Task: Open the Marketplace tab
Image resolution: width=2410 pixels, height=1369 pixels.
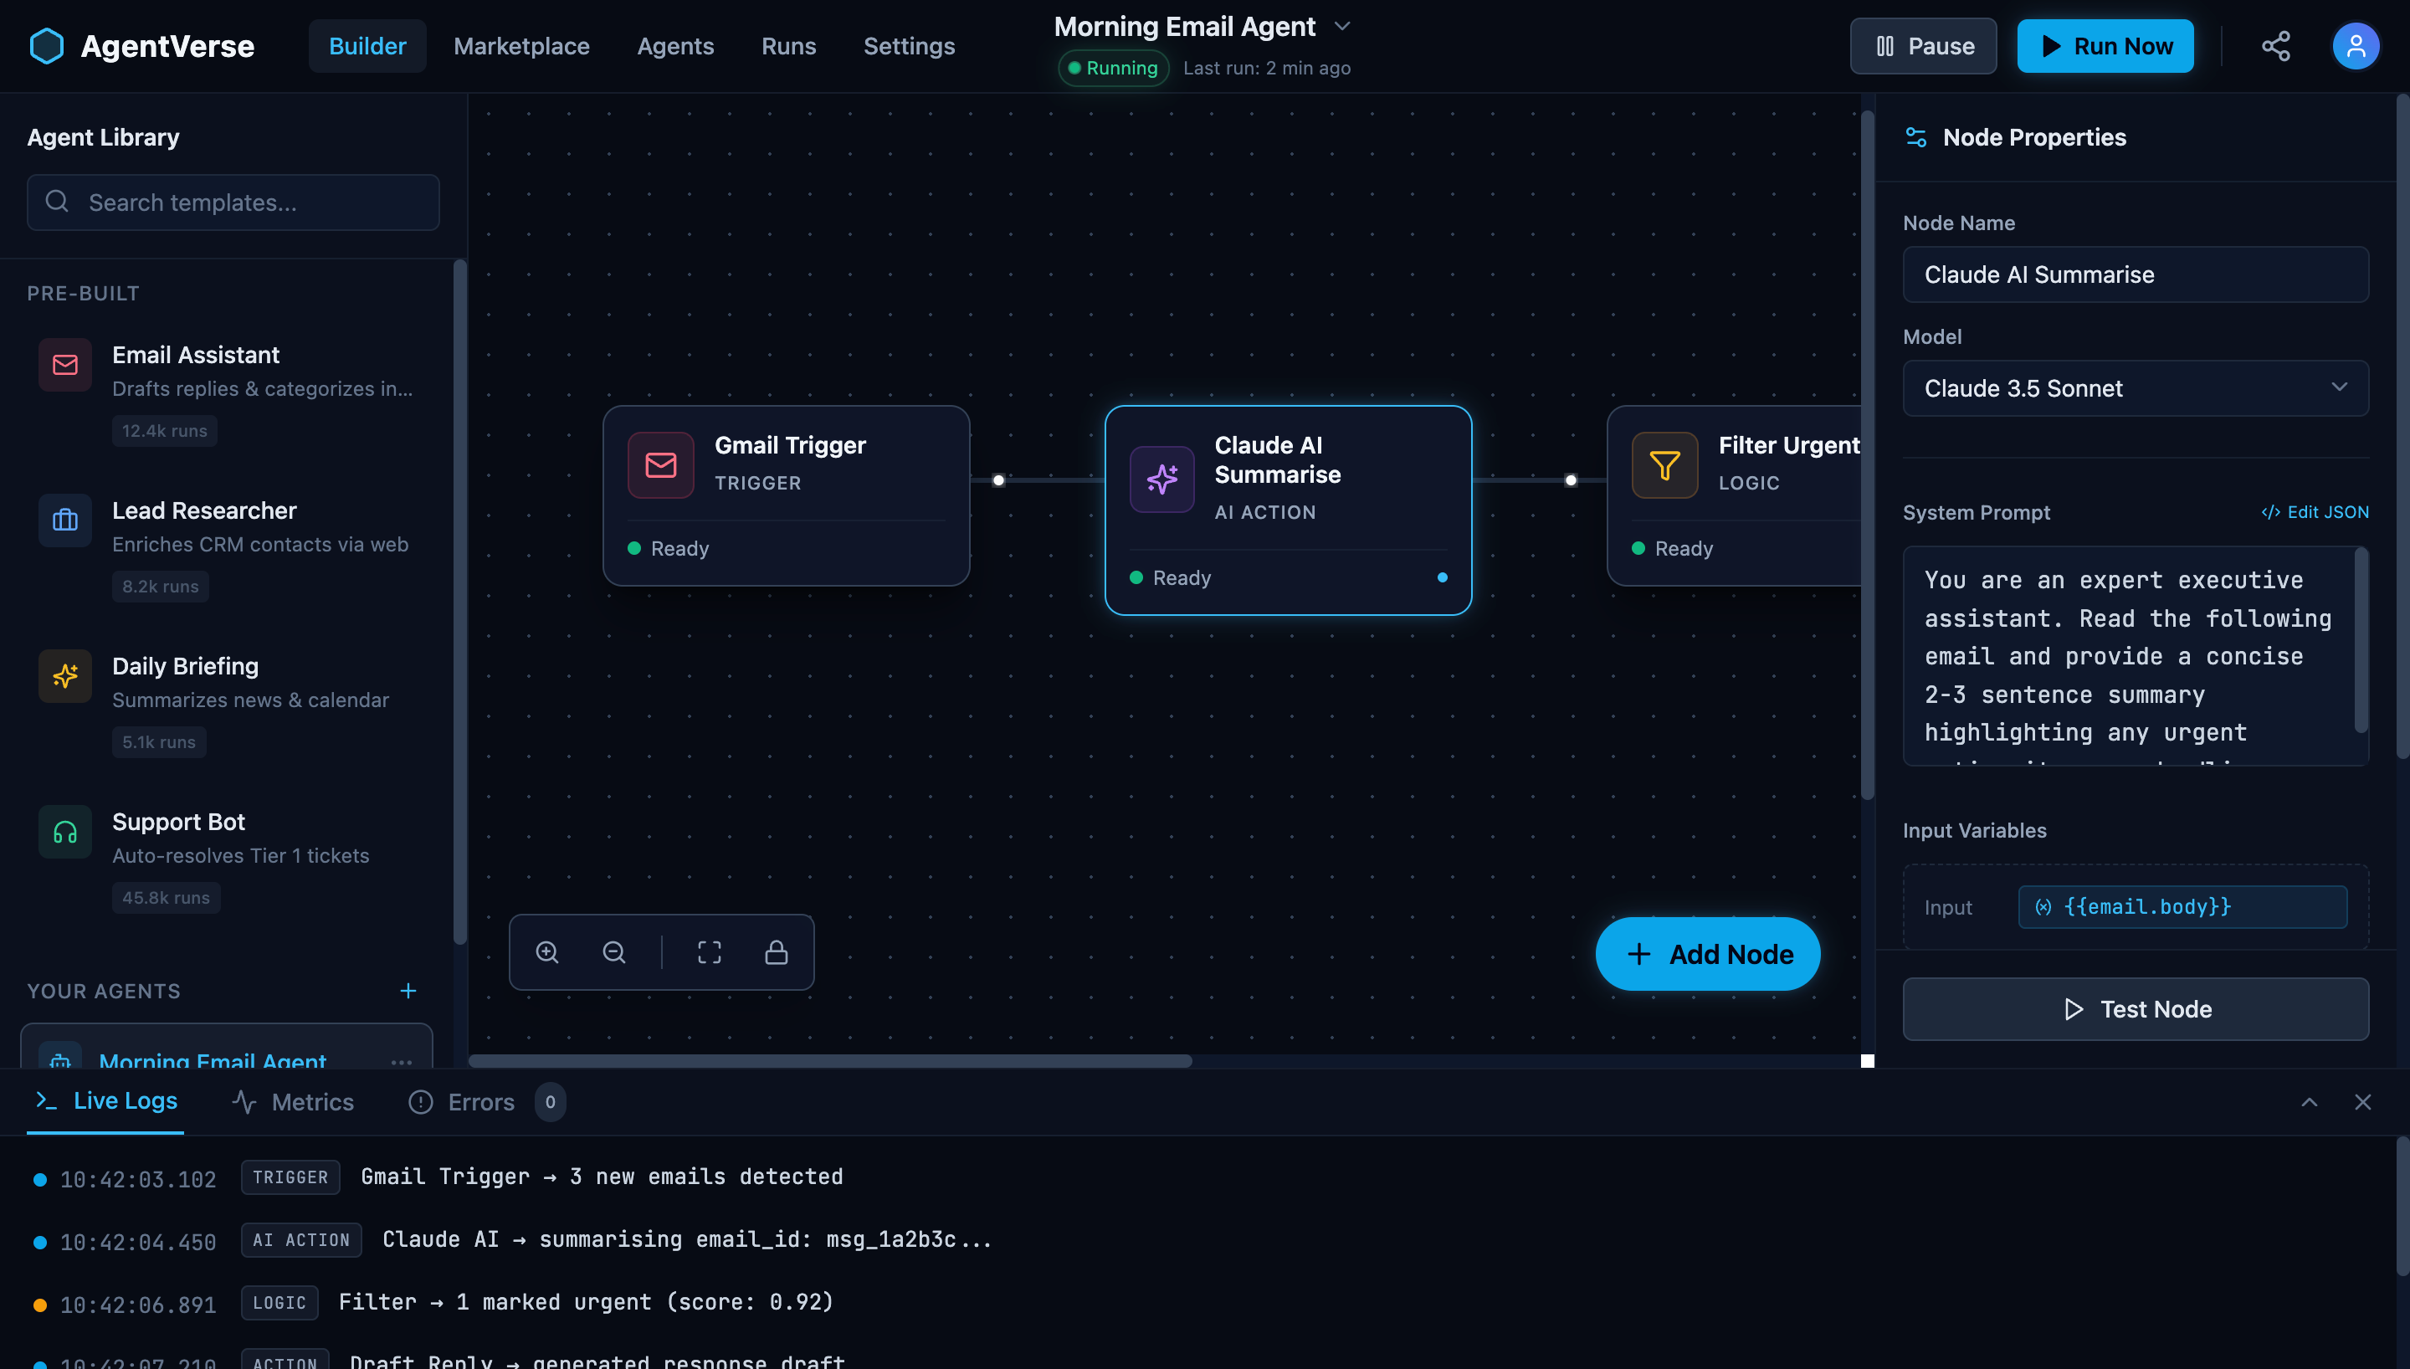Action: click(521, 46)
